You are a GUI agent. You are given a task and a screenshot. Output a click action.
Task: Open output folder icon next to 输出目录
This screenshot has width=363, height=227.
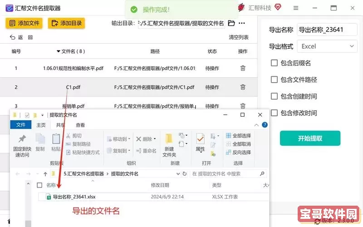point(231,23)
